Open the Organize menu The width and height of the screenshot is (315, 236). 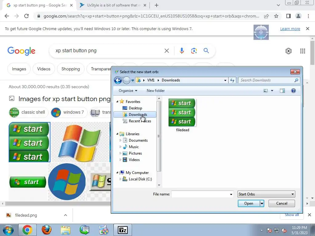(128, 91)
